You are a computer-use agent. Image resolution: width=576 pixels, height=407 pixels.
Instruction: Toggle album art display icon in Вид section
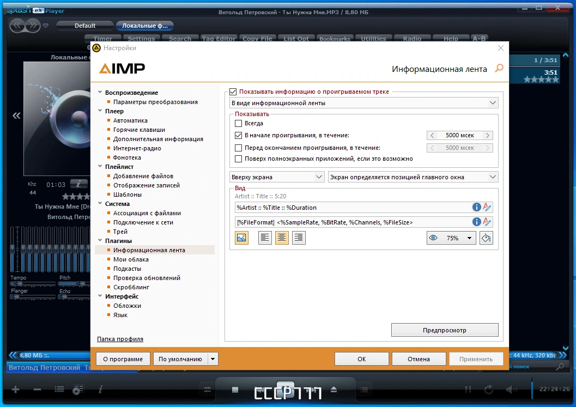pos(242,238)
